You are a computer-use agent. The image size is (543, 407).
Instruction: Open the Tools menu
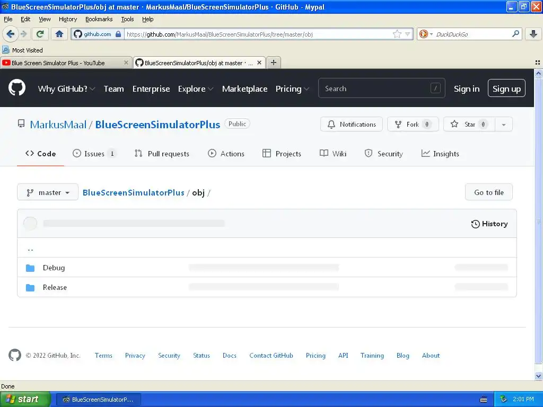pos(127,19)
